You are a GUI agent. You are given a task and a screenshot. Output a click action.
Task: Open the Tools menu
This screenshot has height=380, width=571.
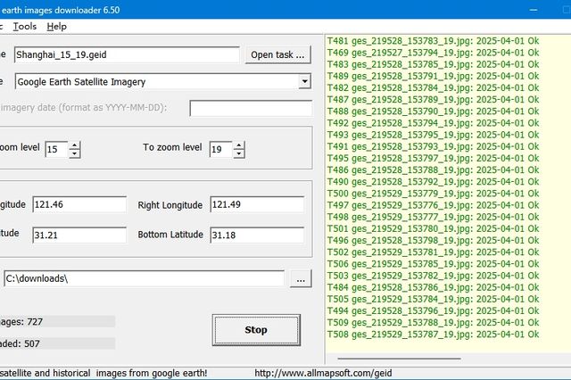coord(25,27)
